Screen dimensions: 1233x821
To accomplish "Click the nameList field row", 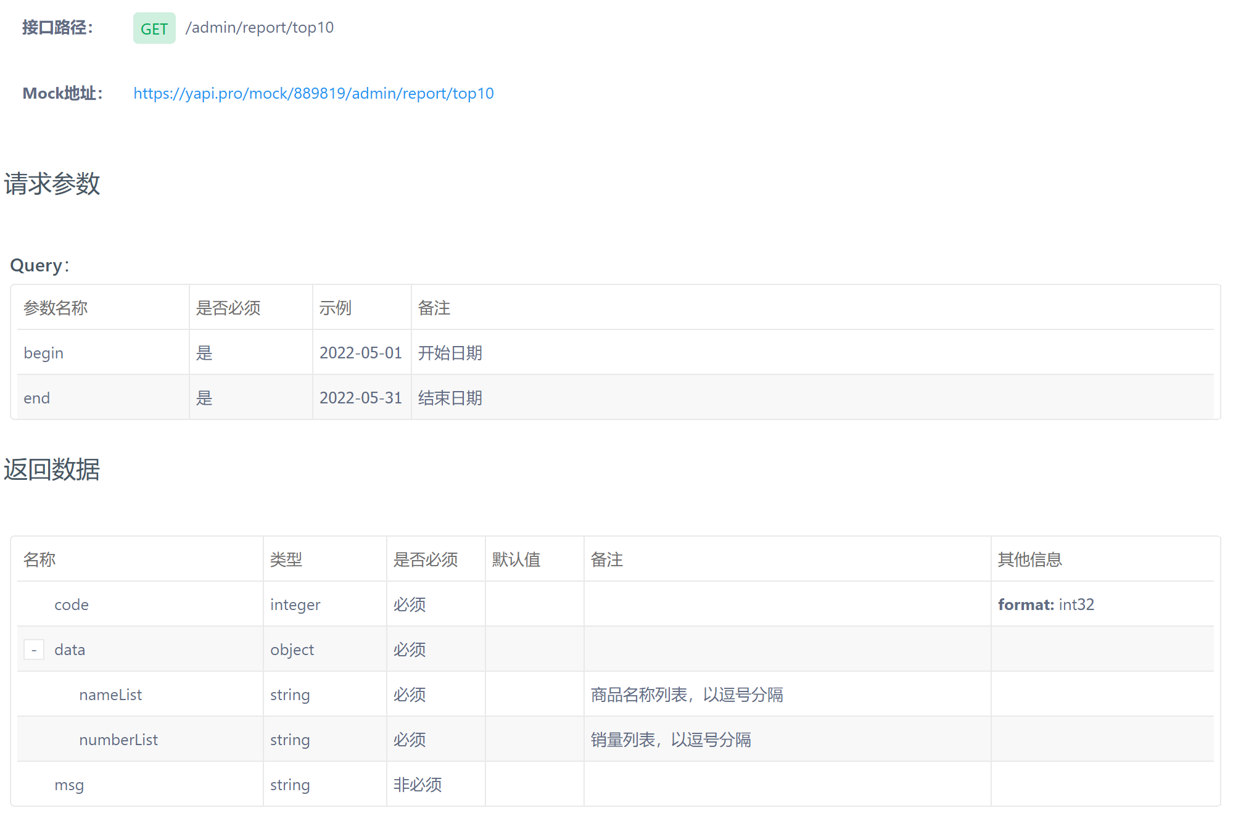I will coord(110,695).
